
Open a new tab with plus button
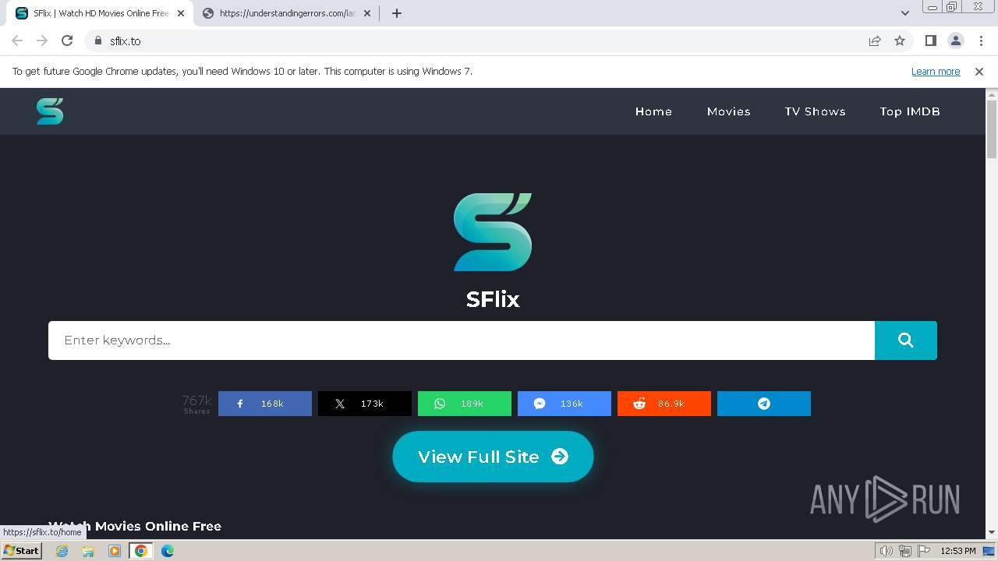(x=397, y=13)
